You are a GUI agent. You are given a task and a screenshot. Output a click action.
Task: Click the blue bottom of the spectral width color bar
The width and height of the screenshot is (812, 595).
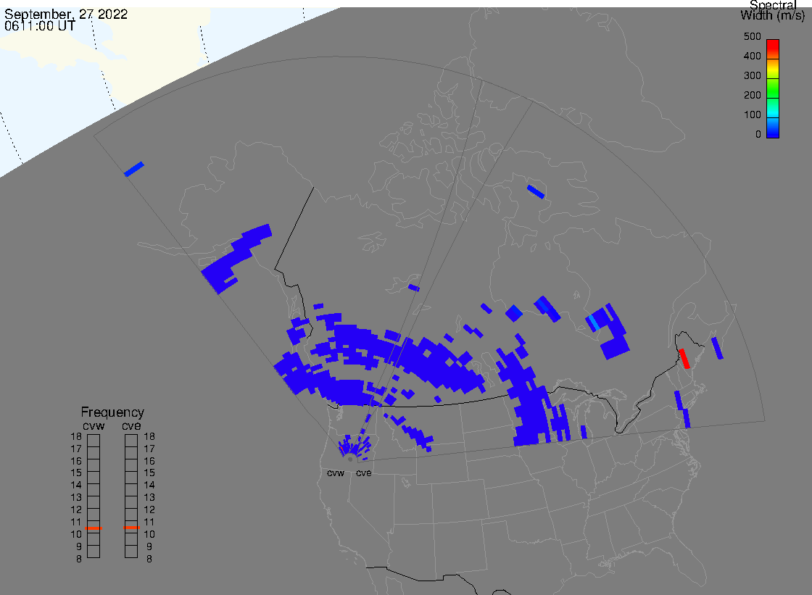[x=773, y=131]
